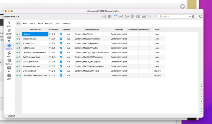Screen dimensions: 212x124
Task: Click the undo arrow icon
Action: pos(149,16)
